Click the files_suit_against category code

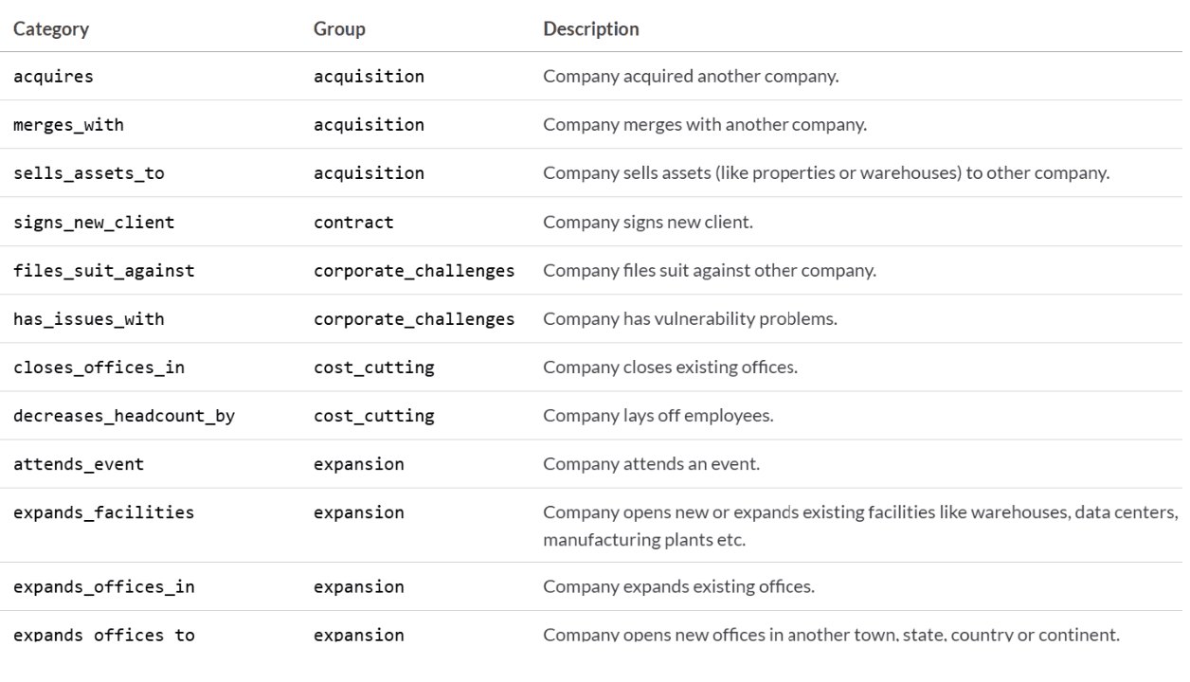(103, 271)
